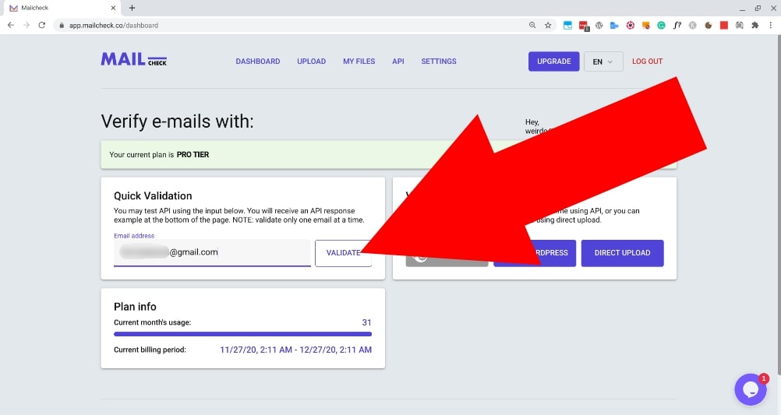Viewport: 781px width, 415px height.
Task: Open the API navigation item
Action: (398, 62)
